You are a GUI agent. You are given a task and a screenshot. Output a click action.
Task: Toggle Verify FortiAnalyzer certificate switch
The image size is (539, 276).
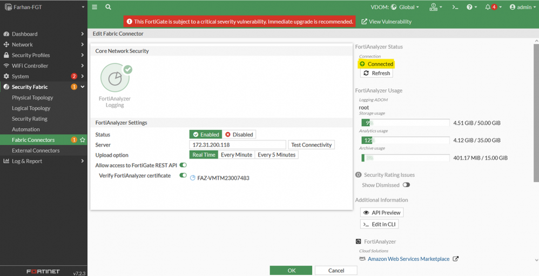pos(183,176)
